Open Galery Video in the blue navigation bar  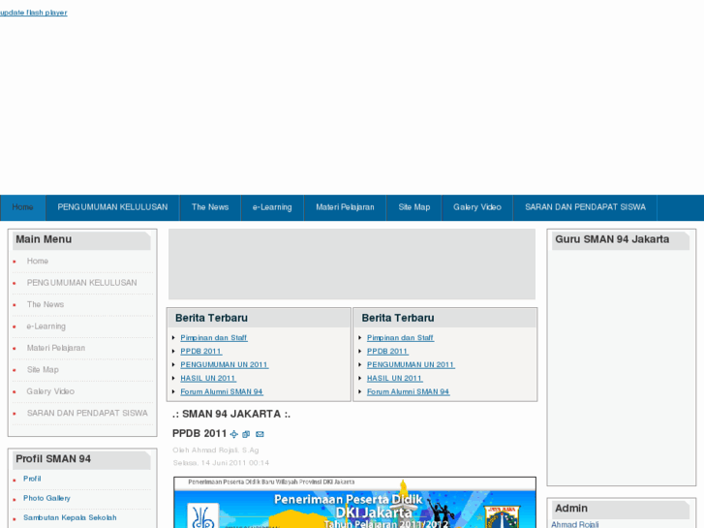point(477,207)
